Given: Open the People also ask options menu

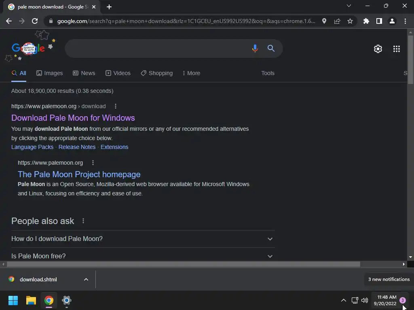Looking at the screenshot, I should tap(83, 221).
